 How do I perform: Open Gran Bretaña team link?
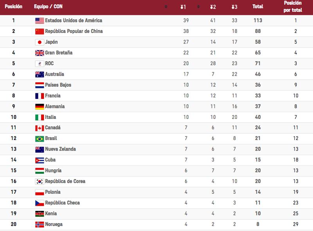[59, 53]
